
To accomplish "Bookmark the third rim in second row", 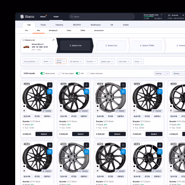I will [123, 145].
